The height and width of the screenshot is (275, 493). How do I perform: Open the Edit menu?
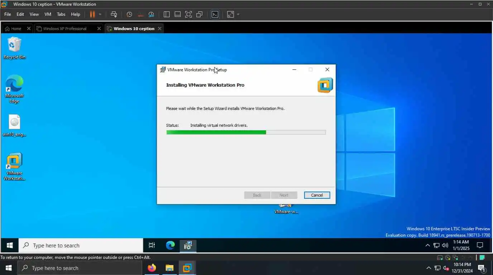coord(20,14)
